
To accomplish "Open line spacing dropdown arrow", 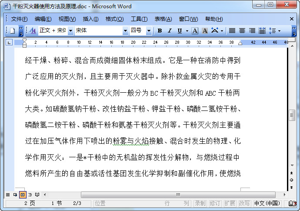I will click(x=279, y=31).
